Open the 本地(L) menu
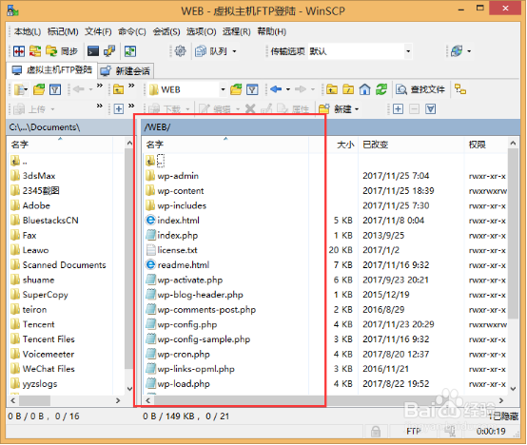 pos(28,31)
